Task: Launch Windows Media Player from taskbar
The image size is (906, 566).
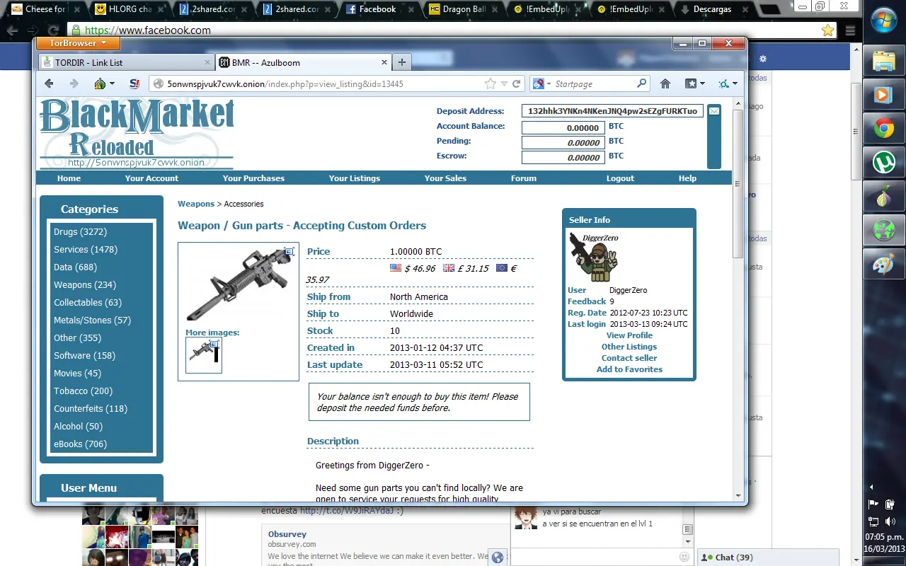Action: (x=883, y=94)
